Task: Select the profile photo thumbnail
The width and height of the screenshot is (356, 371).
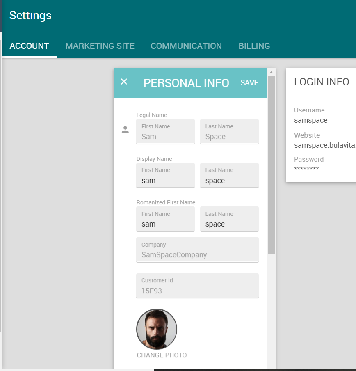Action: [157, 329]
